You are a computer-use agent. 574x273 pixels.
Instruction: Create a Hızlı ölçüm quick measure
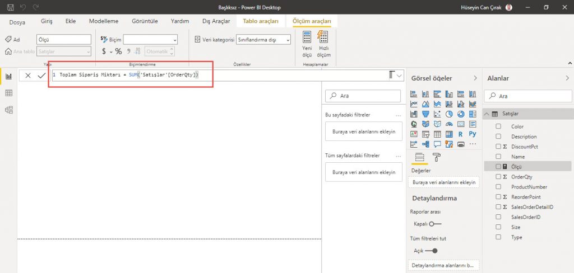tap(325, 44)
